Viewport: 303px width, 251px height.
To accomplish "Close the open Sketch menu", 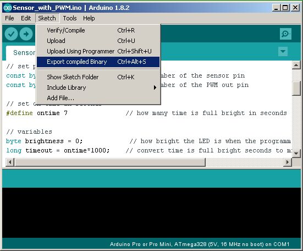I will [47, 18].
